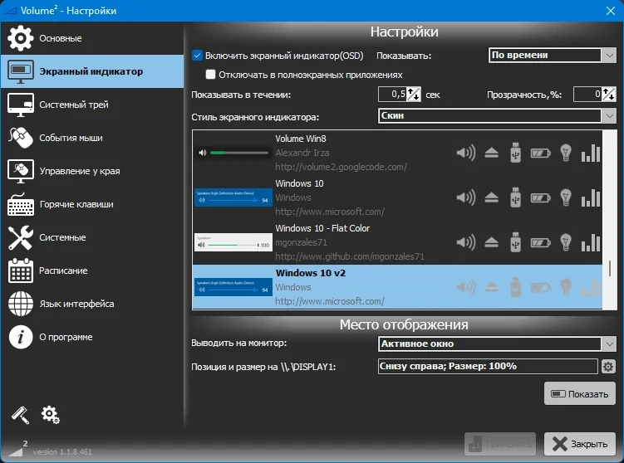
Task: Enable Отключать в полноэкранных приложениях checkbox
Action: (x=210, y=75)
